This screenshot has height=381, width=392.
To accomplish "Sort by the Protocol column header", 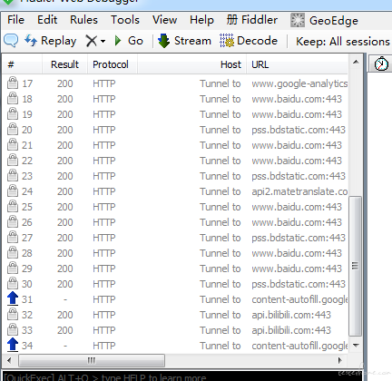I will pos(113,64).
